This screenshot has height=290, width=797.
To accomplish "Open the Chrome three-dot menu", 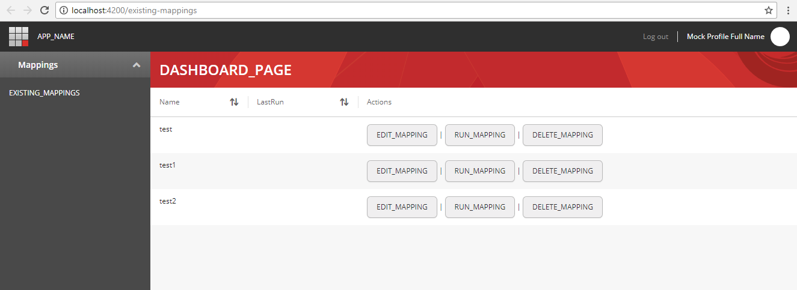I will 788,10.
